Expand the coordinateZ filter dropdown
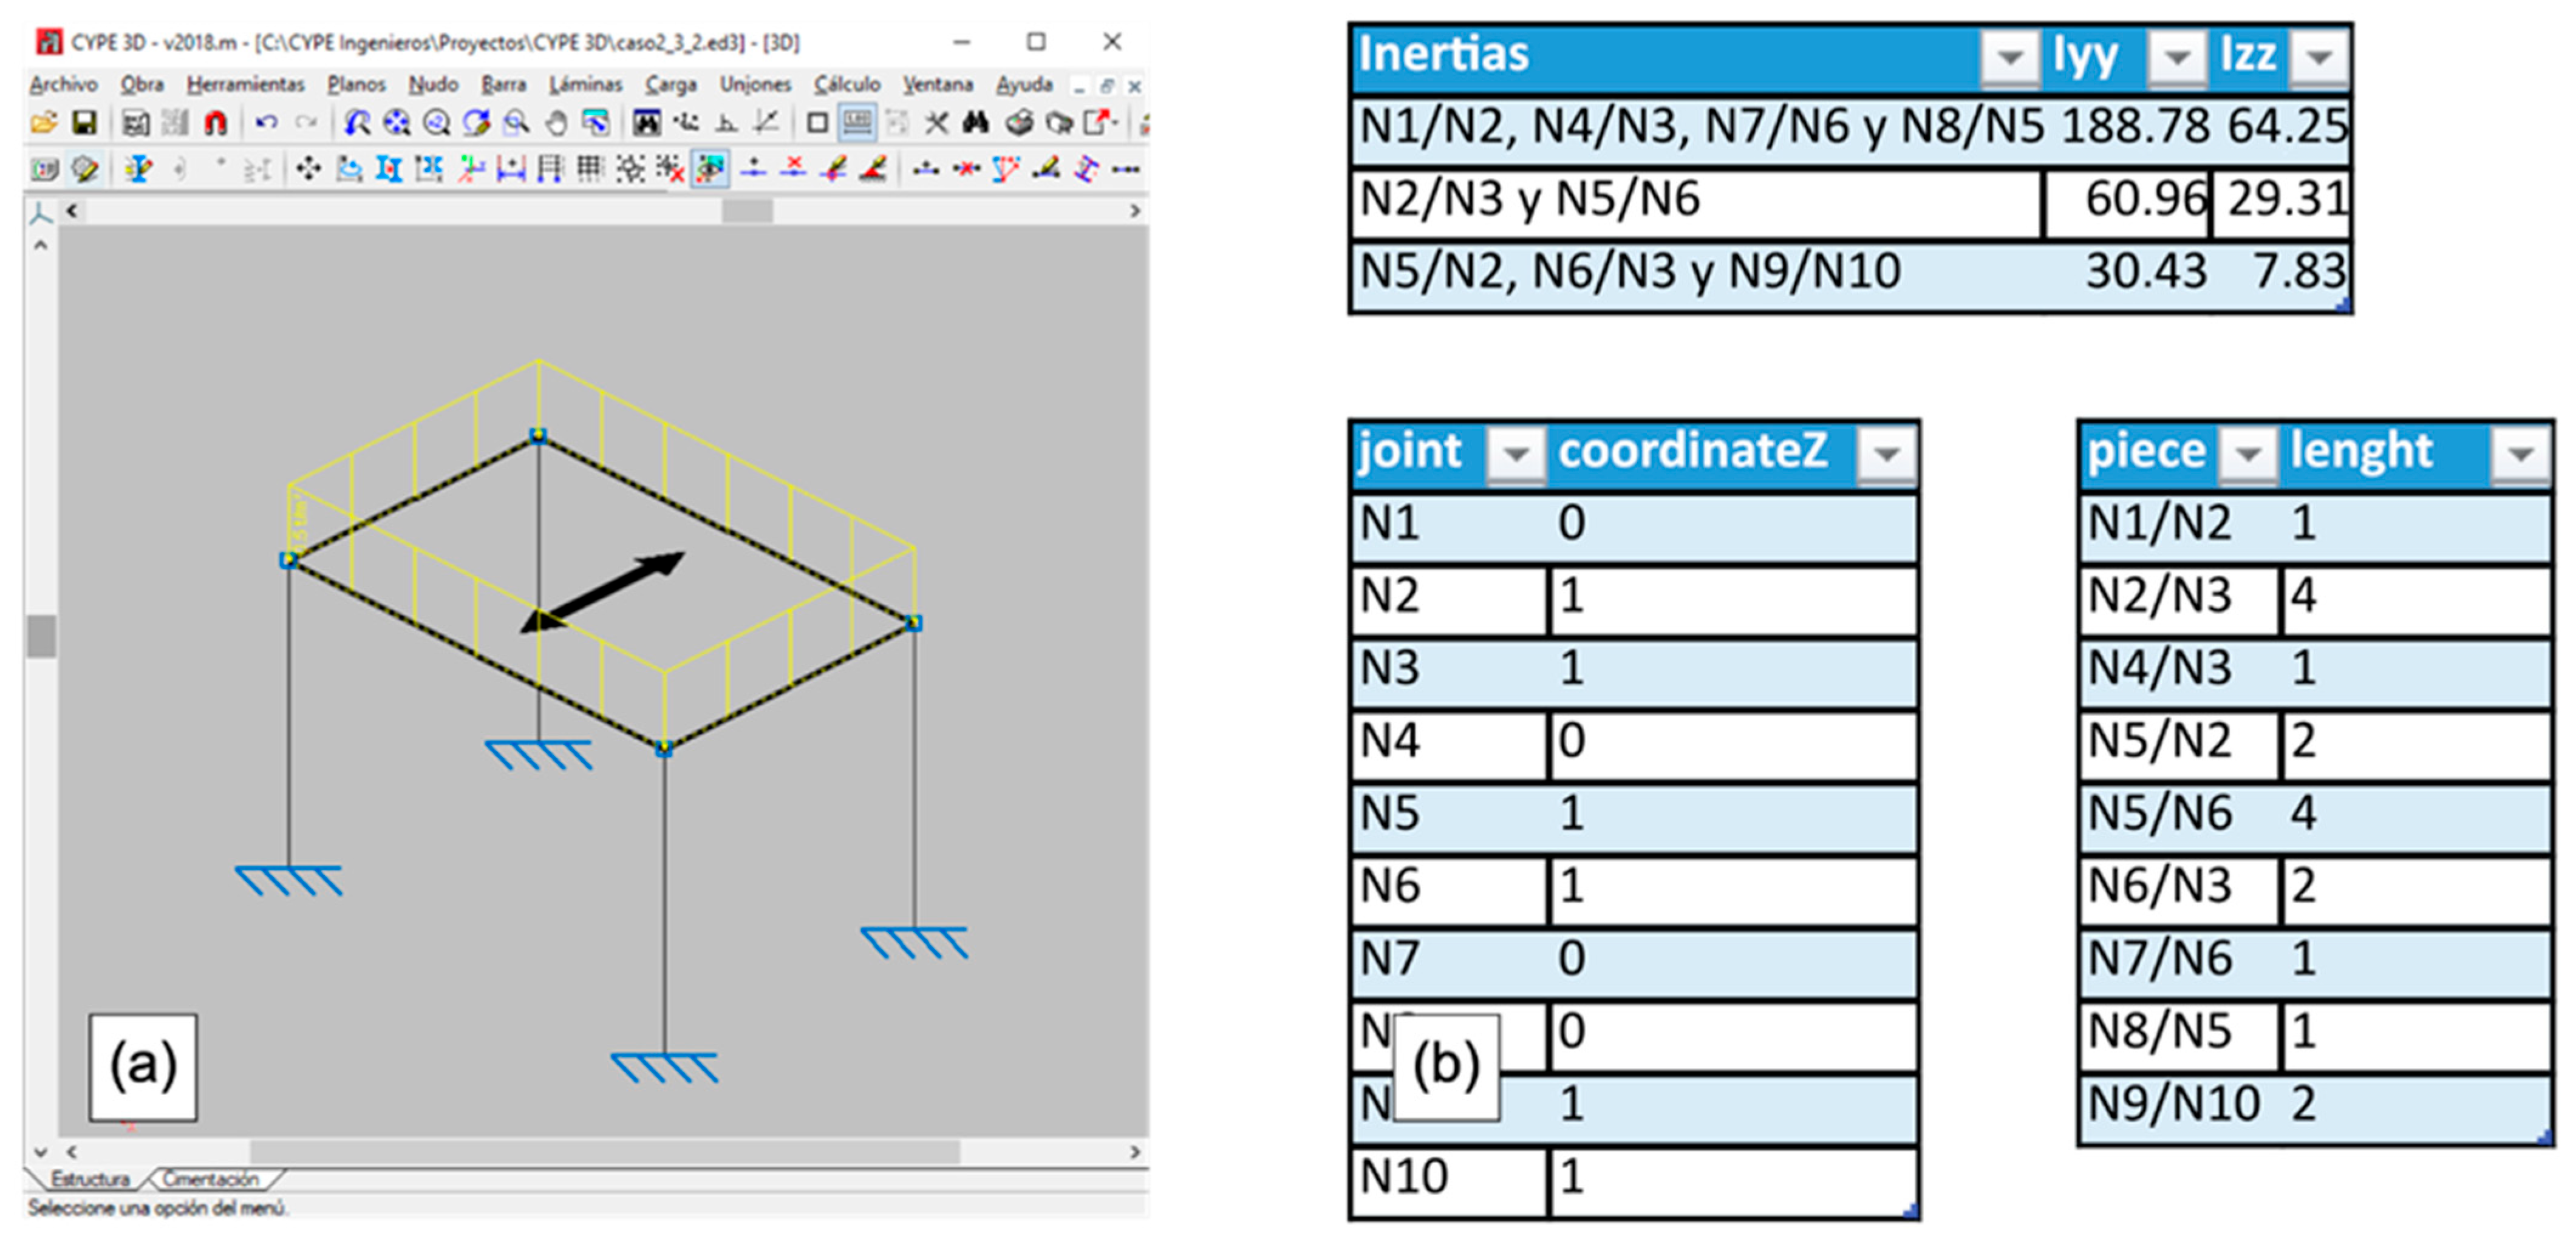Viewport: 2576px width, 1239px height. coord(1886,454)
